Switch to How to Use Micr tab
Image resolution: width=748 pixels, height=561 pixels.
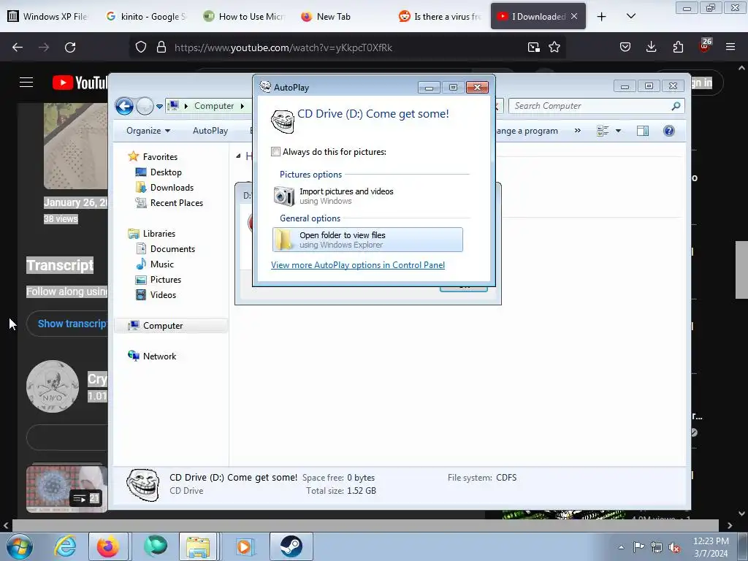(244, 16)
